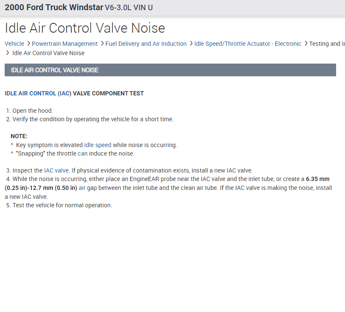Click the blue 'can' link in the note
Viewport: 345px width, 312px height.
pyautogui.click(x=82, y=153)
